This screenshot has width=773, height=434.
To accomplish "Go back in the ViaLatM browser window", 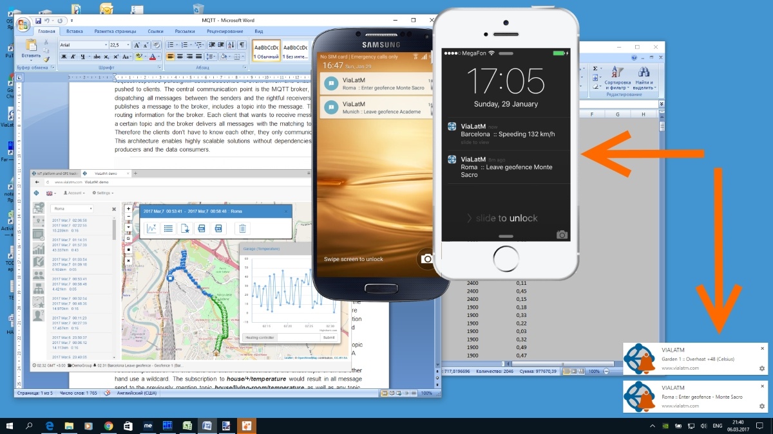I will pyautogui.click(x=37, y=182).
